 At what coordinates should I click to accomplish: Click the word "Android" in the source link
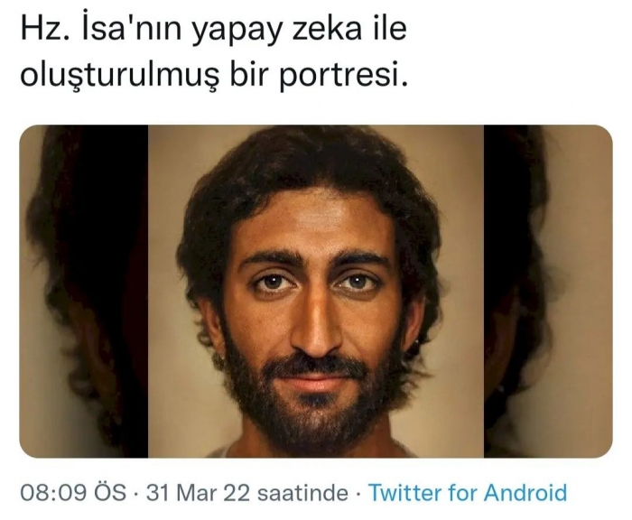click(x=525, y=493)
